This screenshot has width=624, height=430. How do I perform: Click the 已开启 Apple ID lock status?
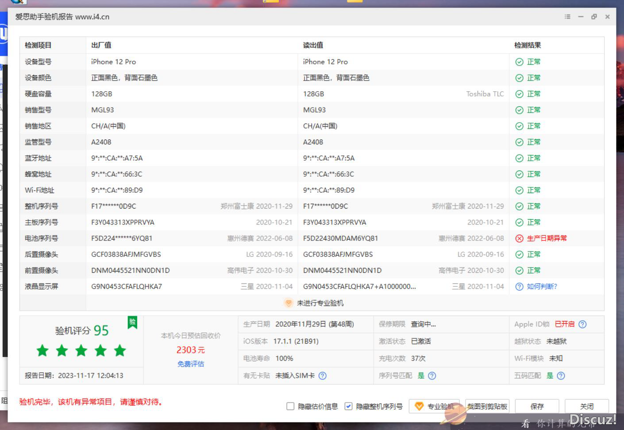[x=565, y=324]
